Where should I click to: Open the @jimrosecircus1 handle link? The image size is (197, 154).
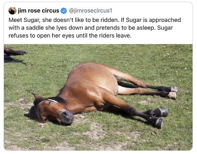90,11
